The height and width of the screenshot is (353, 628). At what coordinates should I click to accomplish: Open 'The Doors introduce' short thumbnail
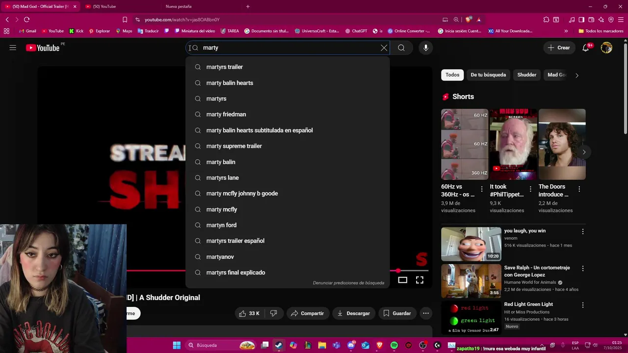[x=562, y=144]
